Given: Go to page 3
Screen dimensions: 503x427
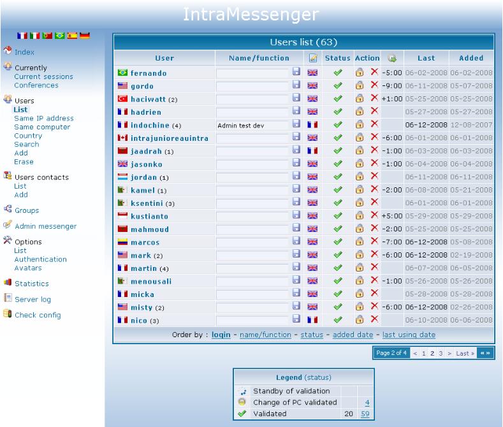Looking at the screenshot, I should 441,353.
